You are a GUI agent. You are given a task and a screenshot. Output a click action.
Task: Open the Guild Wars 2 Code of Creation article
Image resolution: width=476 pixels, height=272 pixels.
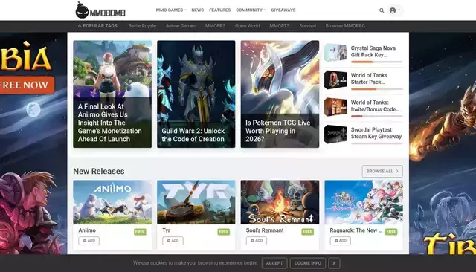pos(196,94)
